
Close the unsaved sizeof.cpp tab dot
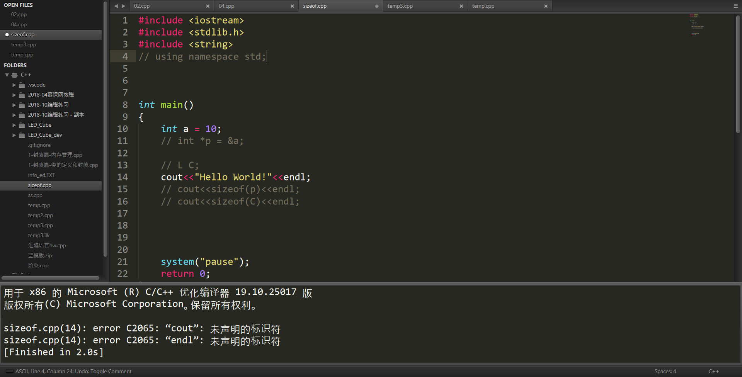pyautogui.click(x=377, y=6)
